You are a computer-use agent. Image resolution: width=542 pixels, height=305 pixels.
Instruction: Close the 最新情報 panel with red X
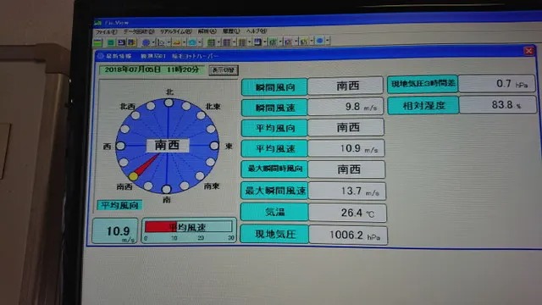[528, 51]
